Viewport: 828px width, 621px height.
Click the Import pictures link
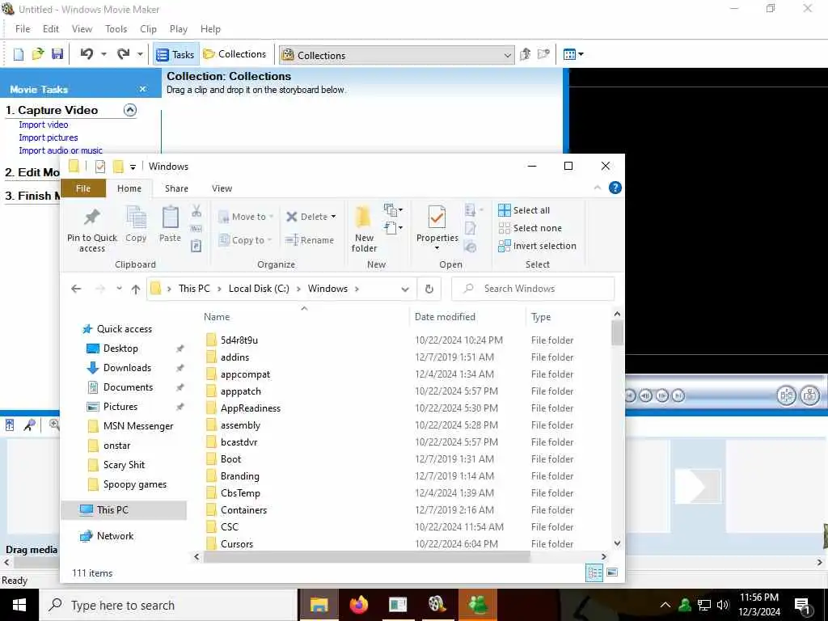(x=49, y=137)
